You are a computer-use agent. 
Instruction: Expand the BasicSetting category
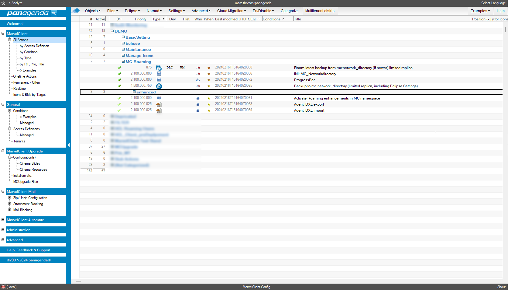(123, 37)
